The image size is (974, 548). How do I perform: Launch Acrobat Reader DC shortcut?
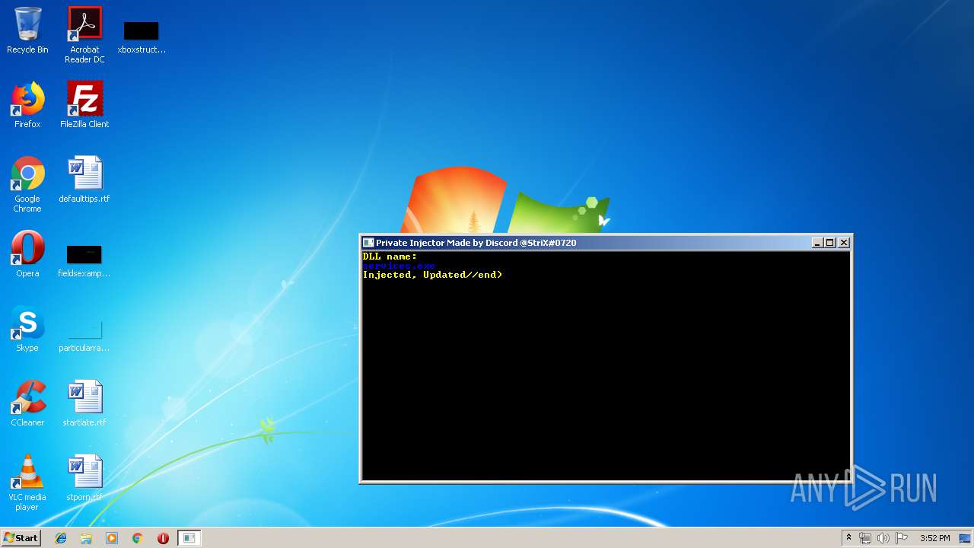(84, 35)
